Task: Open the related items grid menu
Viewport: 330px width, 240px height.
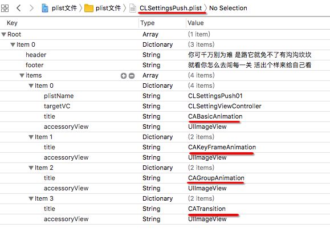Action: (x=5, y=9)
